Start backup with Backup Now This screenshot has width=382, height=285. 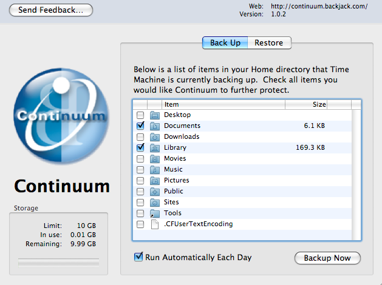[x=327, y=258]
